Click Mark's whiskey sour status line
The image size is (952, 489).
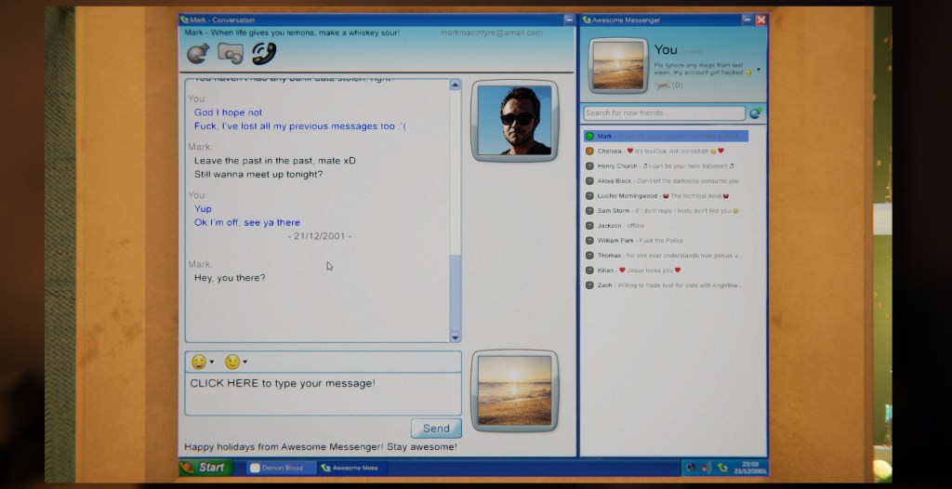[292, 33]
